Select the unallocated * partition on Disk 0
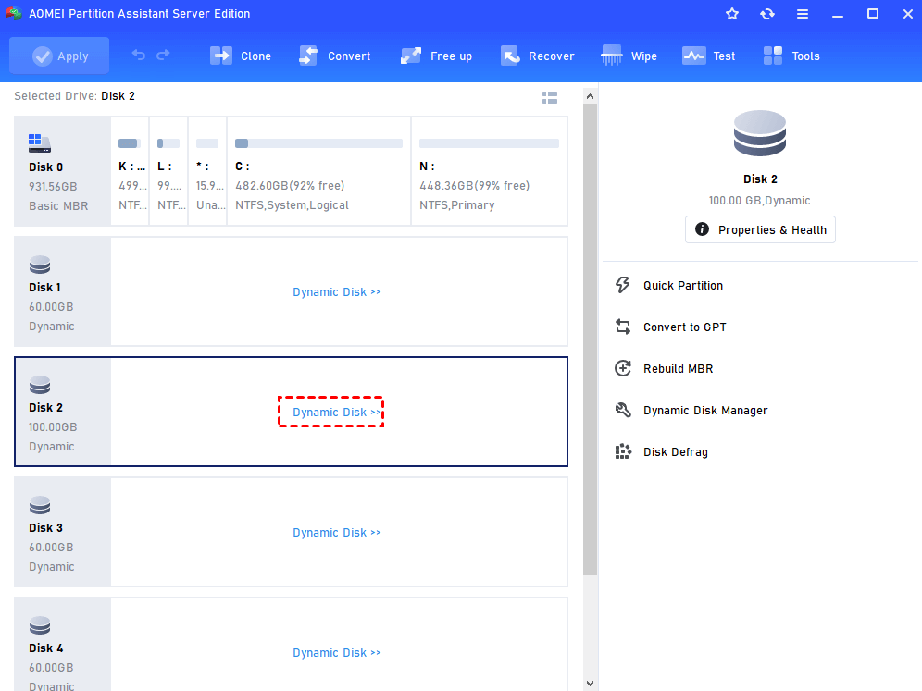Image resolution: width=922 pixels, height=691 pixels. point(207,171)
